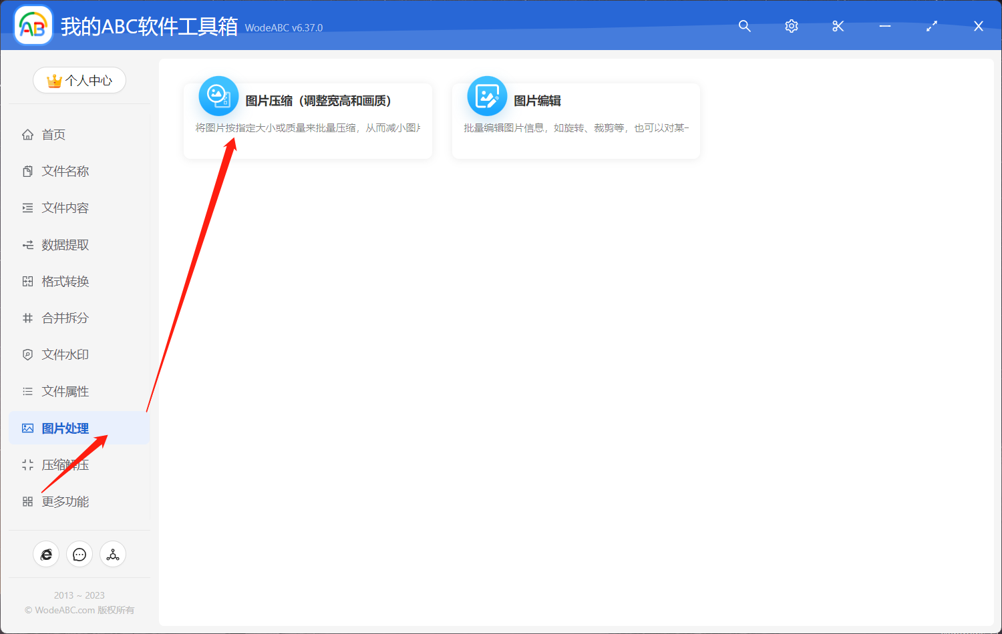Open 文件属性 section

click(79, 391)
